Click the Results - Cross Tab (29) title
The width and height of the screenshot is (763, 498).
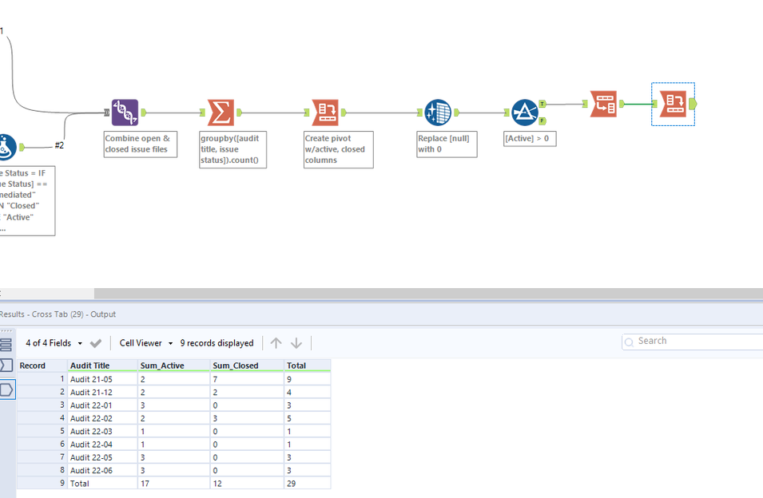[x=58, y=314]
